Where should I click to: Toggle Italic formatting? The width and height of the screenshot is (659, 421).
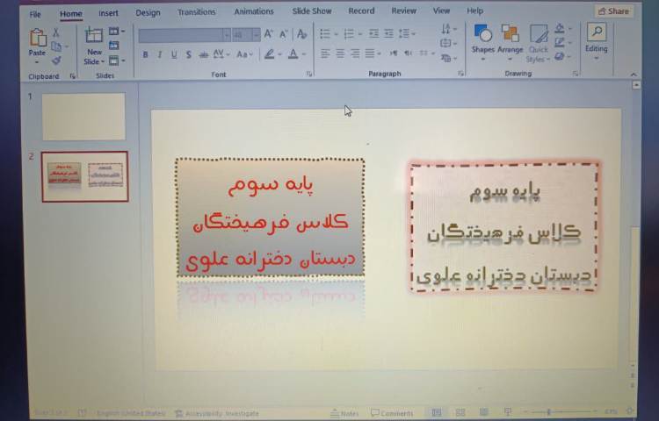(x=160, y=54)
